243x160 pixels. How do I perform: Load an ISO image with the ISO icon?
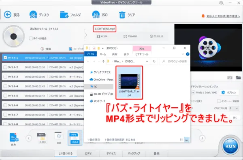pyautogui.click(x=96, y=15)
